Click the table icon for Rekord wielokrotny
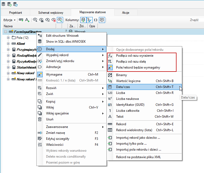The height and width of the screenshot is (173, 204). (110, 130)
